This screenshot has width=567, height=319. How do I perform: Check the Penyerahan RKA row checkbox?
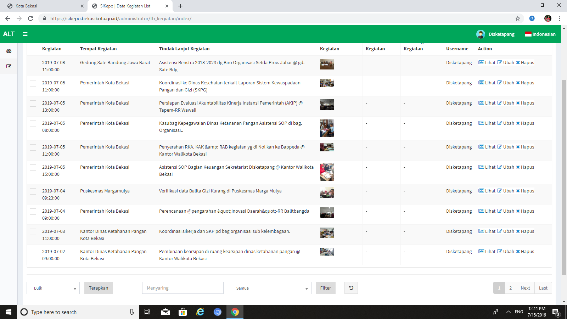click(x=33, y=147)
